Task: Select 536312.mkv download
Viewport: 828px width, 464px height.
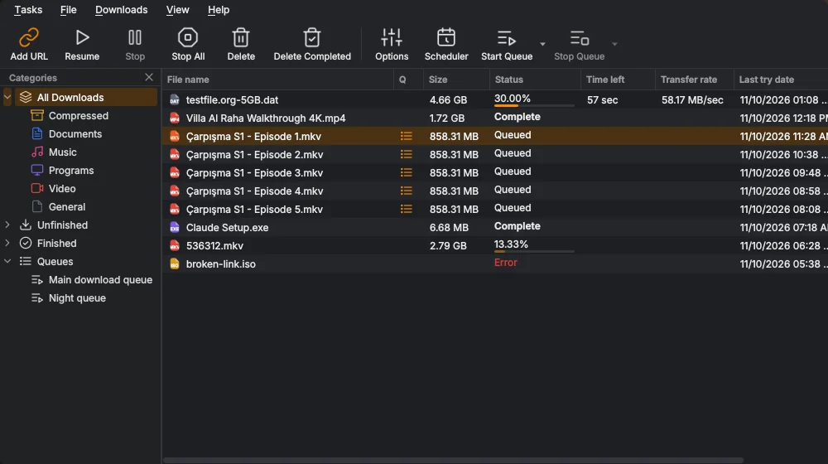Action: click(x=495, y=246)
